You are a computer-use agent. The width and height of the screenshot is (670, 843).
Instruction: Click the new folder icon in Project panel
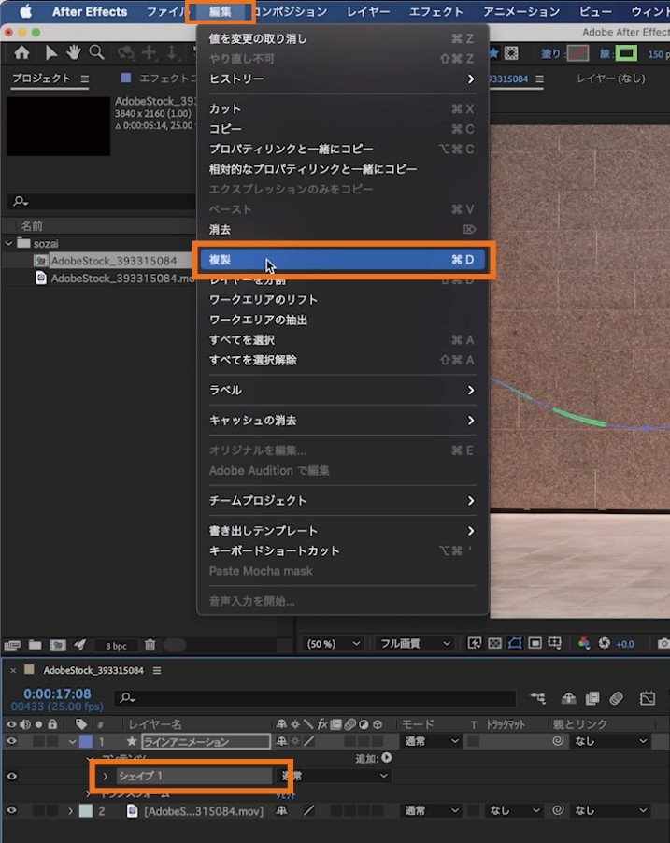coord(35,645)
